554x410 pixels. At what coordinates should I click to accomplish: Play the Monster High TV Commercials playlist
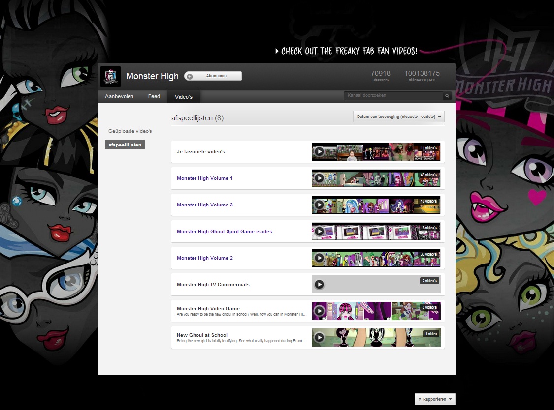[319, 285]
